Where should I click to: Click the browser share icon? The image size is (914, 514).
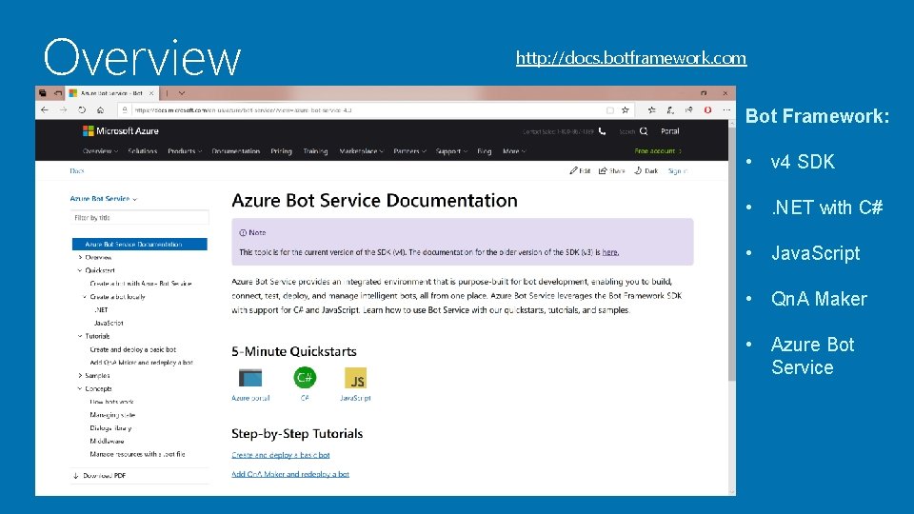click(689, 109)
